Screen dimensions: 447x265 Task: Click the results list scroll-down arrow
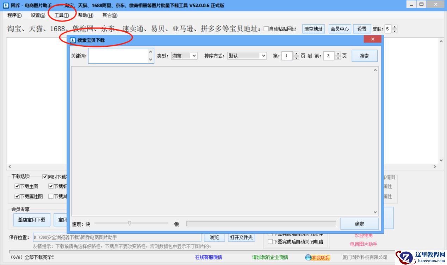coord(375,212)
